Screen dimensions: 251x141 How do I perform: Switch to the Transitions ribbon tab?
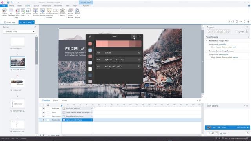tap(46, 6)
